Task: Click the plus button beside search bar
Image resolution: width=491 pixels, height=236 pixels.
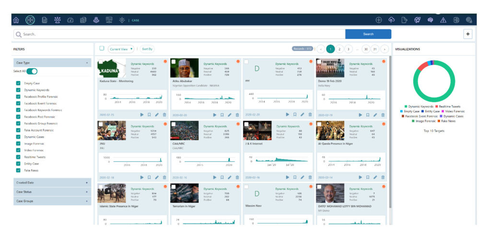Action: coord(468,34)
